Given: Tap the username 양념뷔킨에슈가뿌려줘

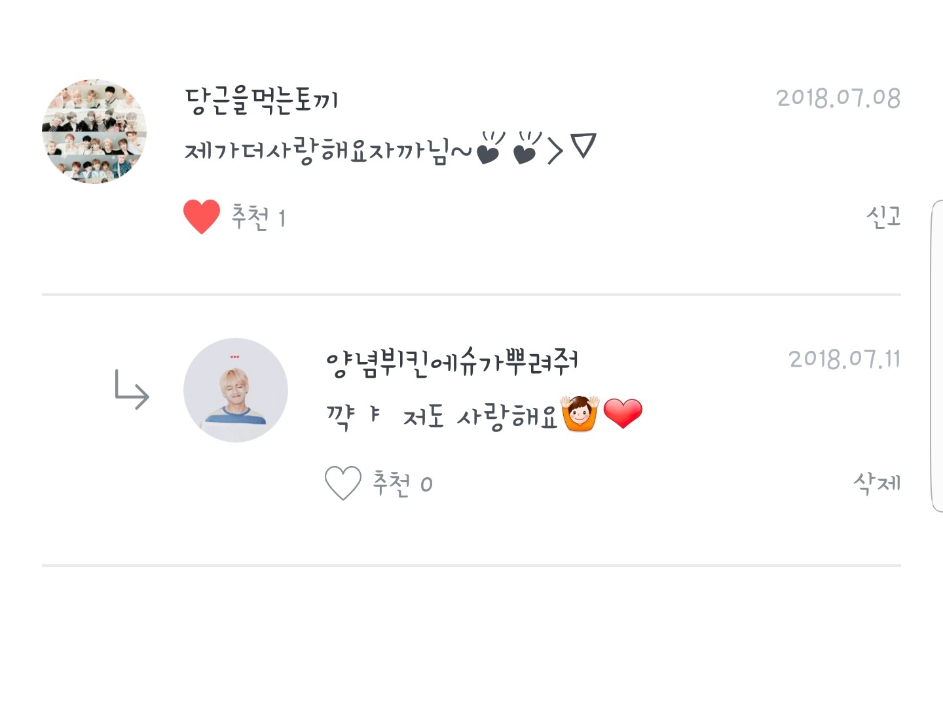Looking at the screenshot, I should [x=452, y=362].
